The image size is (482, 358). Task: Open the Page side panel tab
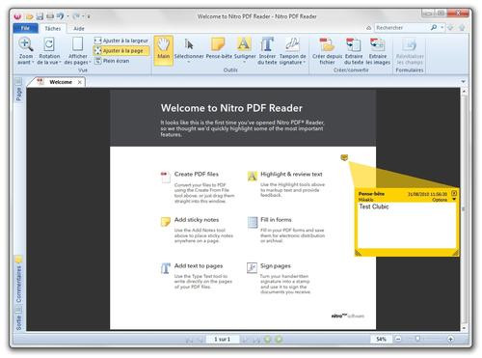click(18, 91)
